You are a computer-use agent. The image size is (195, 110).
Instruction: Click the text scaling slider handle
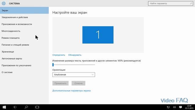(53, 64)
